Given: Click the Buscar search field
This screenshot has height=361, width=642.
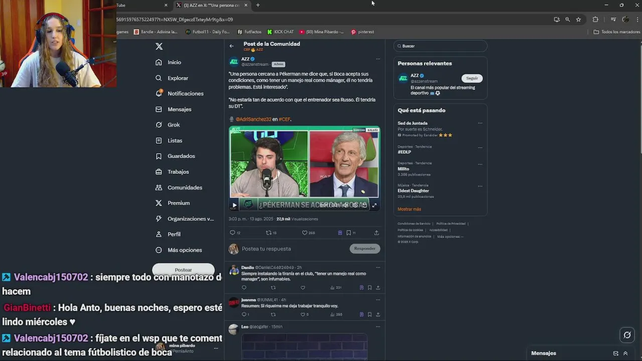Looking at the screenshot, I should (440, 46).
